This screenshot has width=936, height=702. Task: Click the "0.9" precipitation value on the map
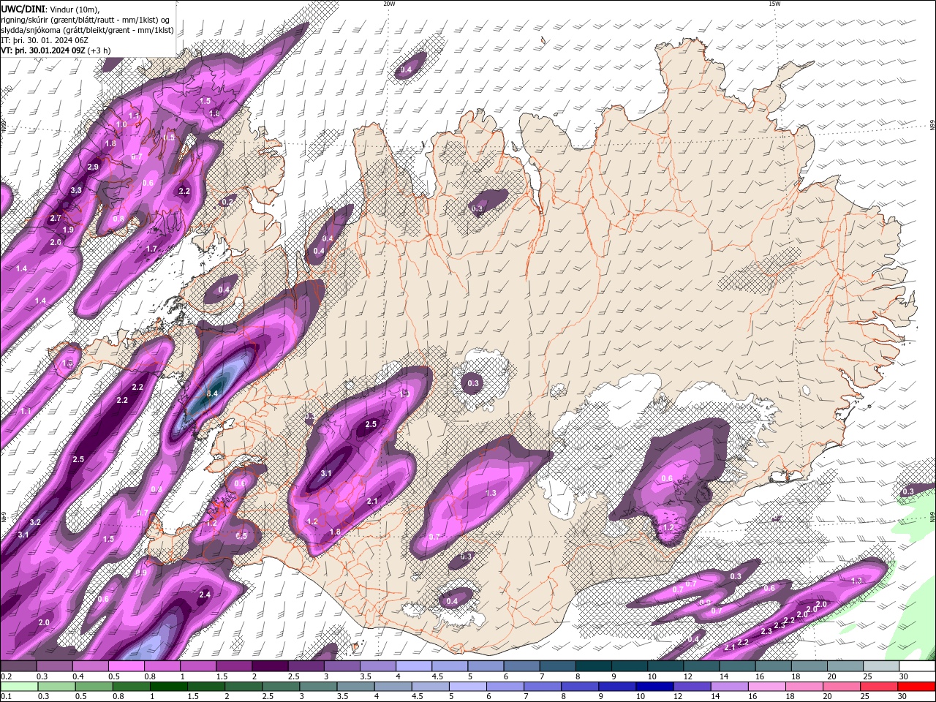click(141, 573)
